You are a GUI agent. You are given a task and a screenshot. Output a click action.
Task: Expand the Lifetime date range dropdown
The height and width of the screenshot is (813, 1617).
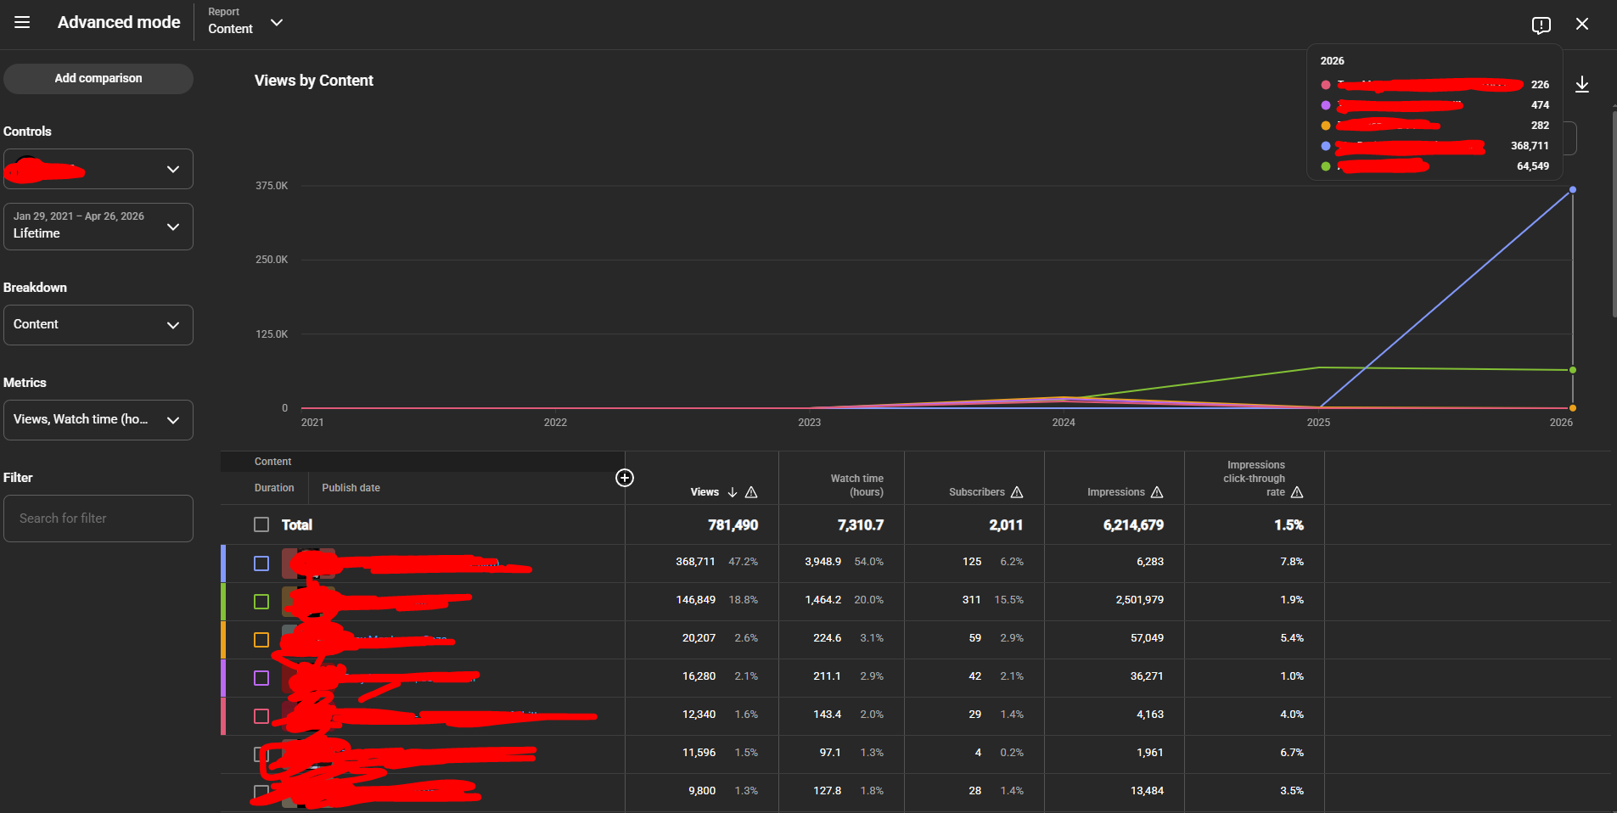98,227
